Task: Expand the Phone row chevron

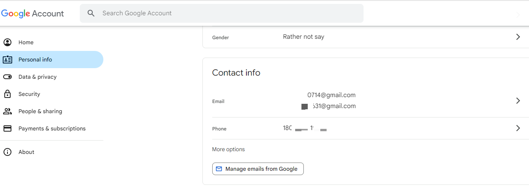Action: click(x=518, y=128)
